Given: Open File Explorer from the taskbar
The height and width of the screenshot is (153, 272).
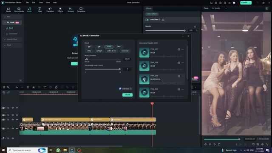Looking at the screenshot, I should pos(65,150).
